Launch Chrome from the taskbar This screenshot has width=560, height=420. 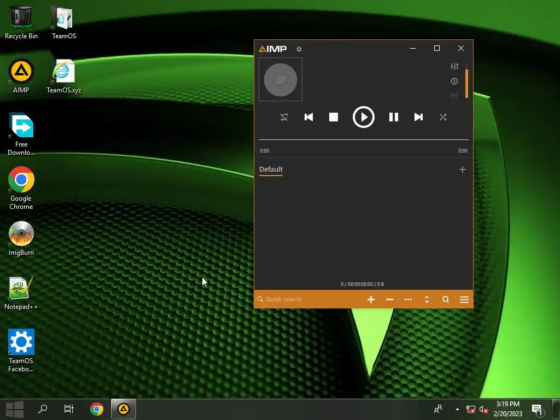pyautogui.click(x=97, y=409)
